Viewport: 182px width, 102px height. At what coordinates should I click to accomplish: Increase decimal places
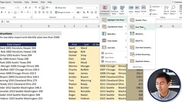[92, 12]
